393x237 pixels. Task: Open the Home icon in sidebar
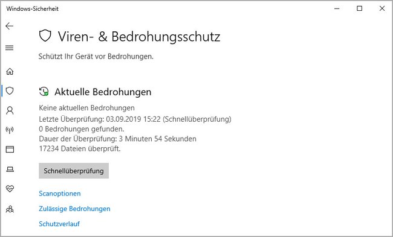point(10,72)
